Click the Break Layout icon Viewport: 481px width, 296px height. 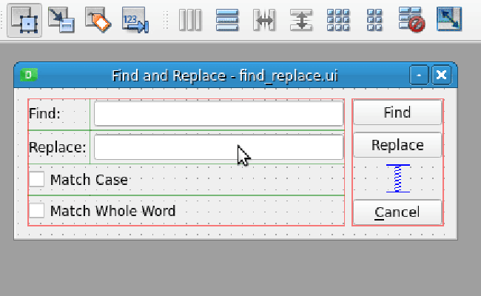[411, 20]
